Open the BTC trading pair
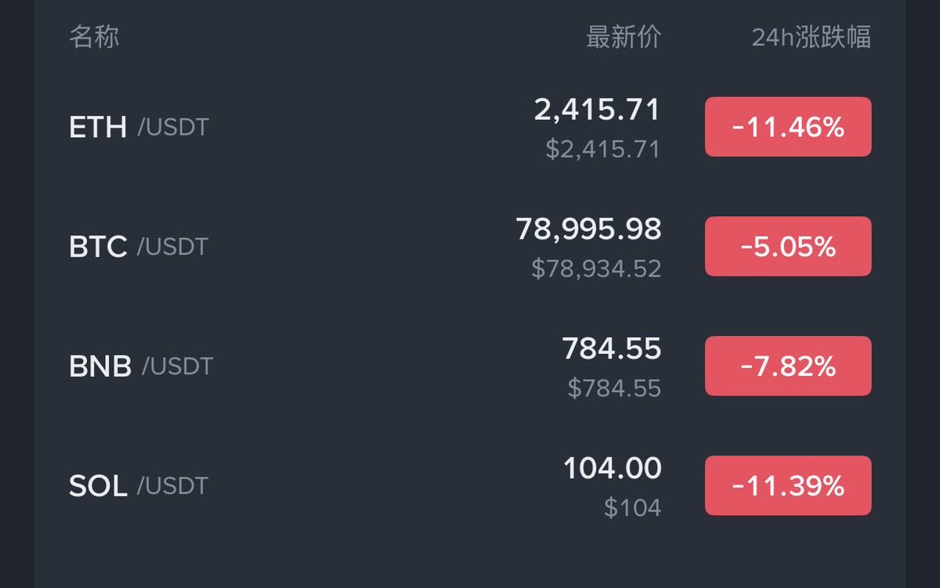The image size is (940, 588). [99, 247]
